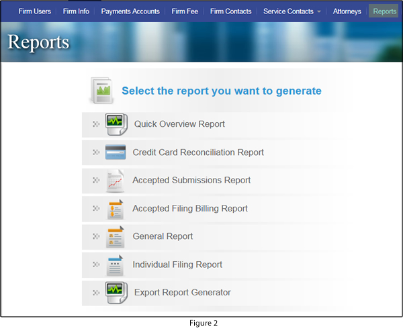Screen dimensions: 403x329
Task: Open the Firm Users tab
Action: click(34, 11)
